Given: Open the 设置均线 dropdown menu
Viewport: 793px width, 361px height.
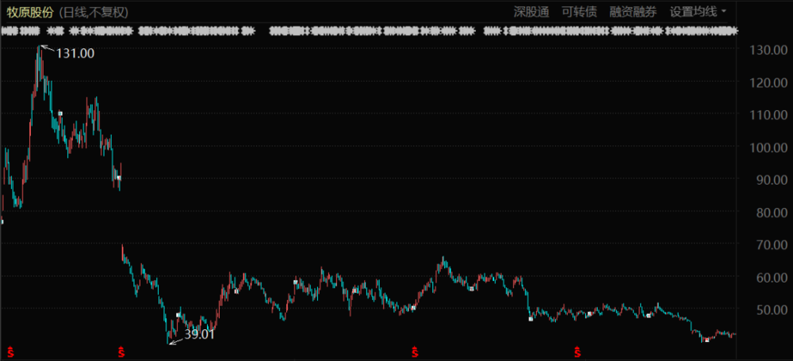Looking at the screenshot, I should (693, 12).
